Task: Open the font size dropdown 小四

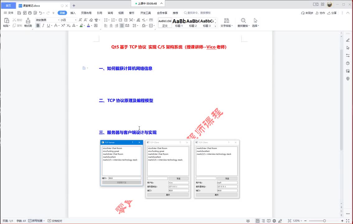Action: [x=76, y=20]
